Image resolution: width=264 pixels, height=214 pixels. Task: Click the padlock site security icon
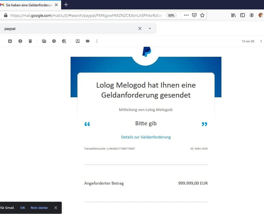click(x=5, y=15)
